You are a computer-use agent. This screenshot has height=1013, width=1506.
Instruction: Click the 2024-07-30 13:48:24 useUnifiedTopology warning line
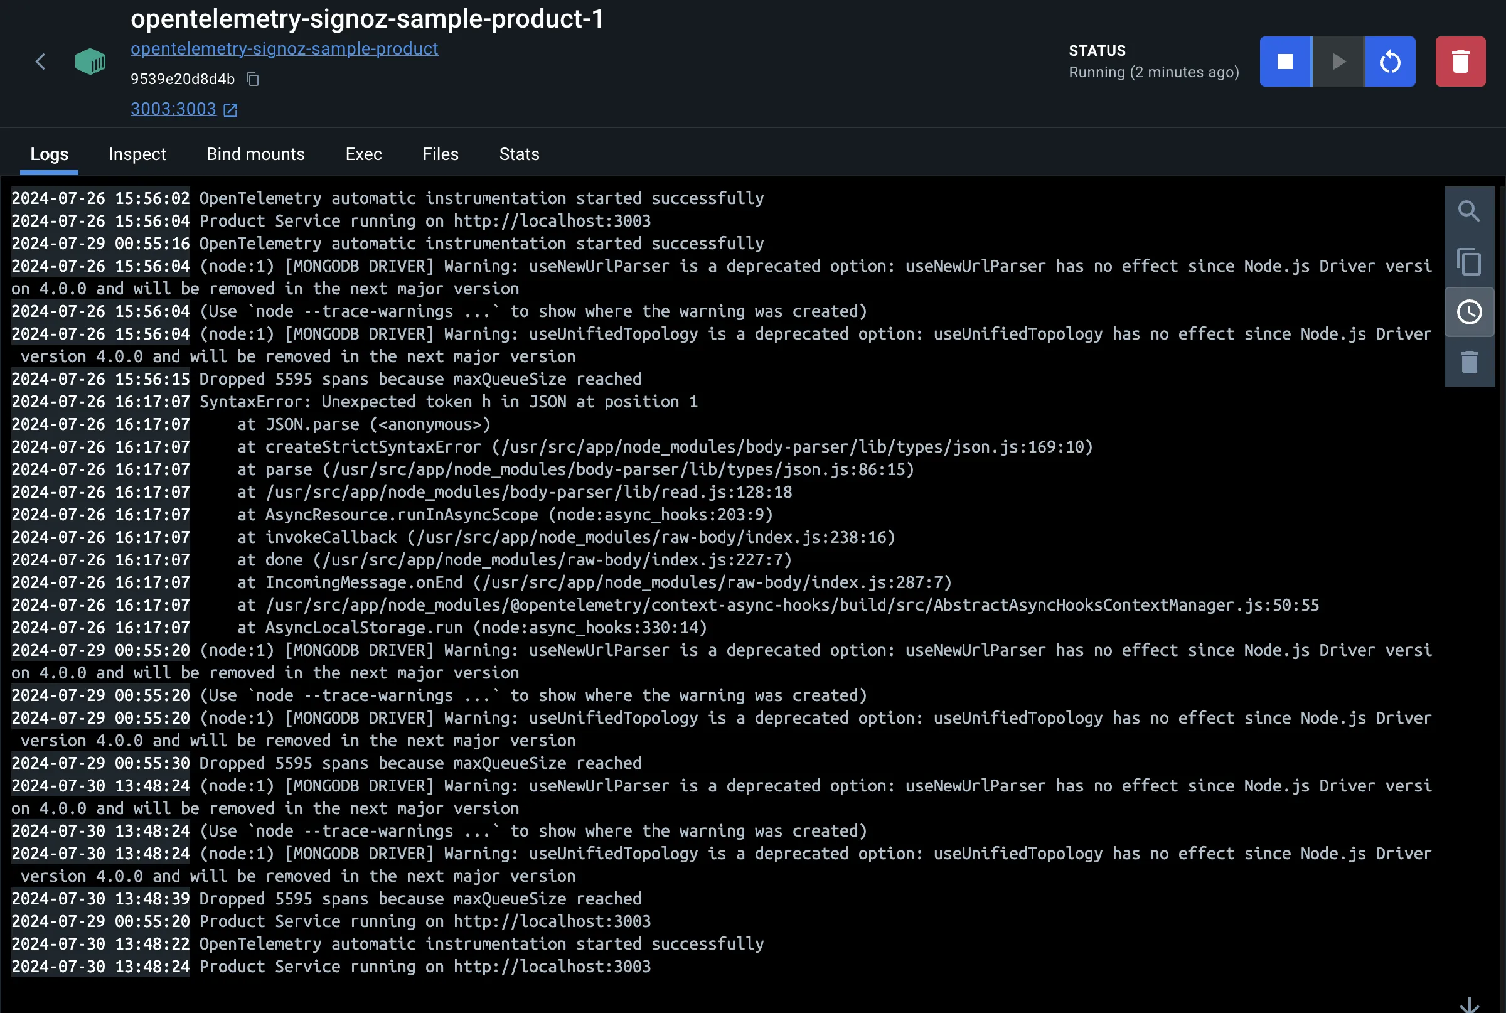[x=722, y=865]
